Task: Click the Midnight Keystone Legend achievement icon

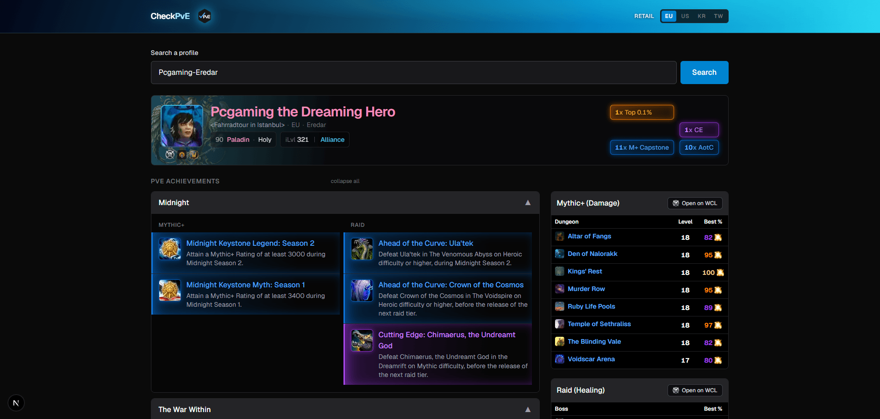Action: pos(170,249)
